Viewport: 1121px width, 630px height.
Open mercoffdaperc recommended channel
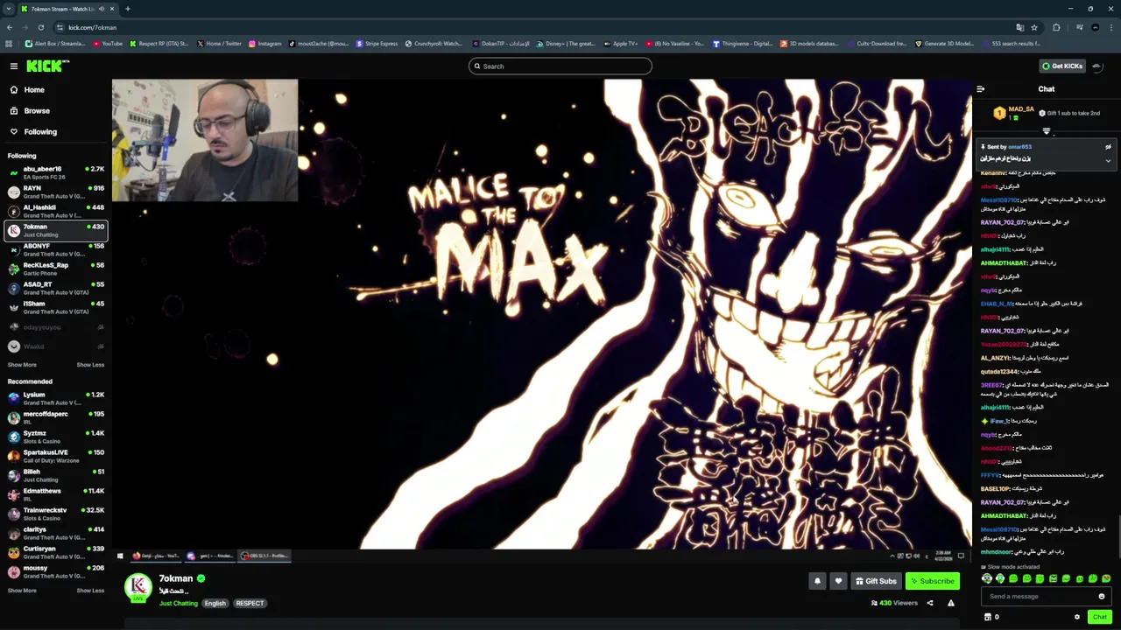click(x=56, y=417)
